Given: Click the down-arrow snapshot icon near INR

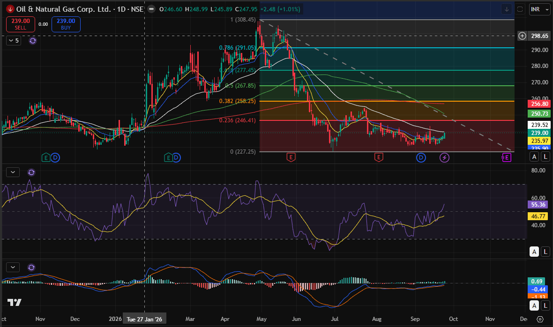Looking at the screenshot, I should pyautogui.click(x=507, y=9).
